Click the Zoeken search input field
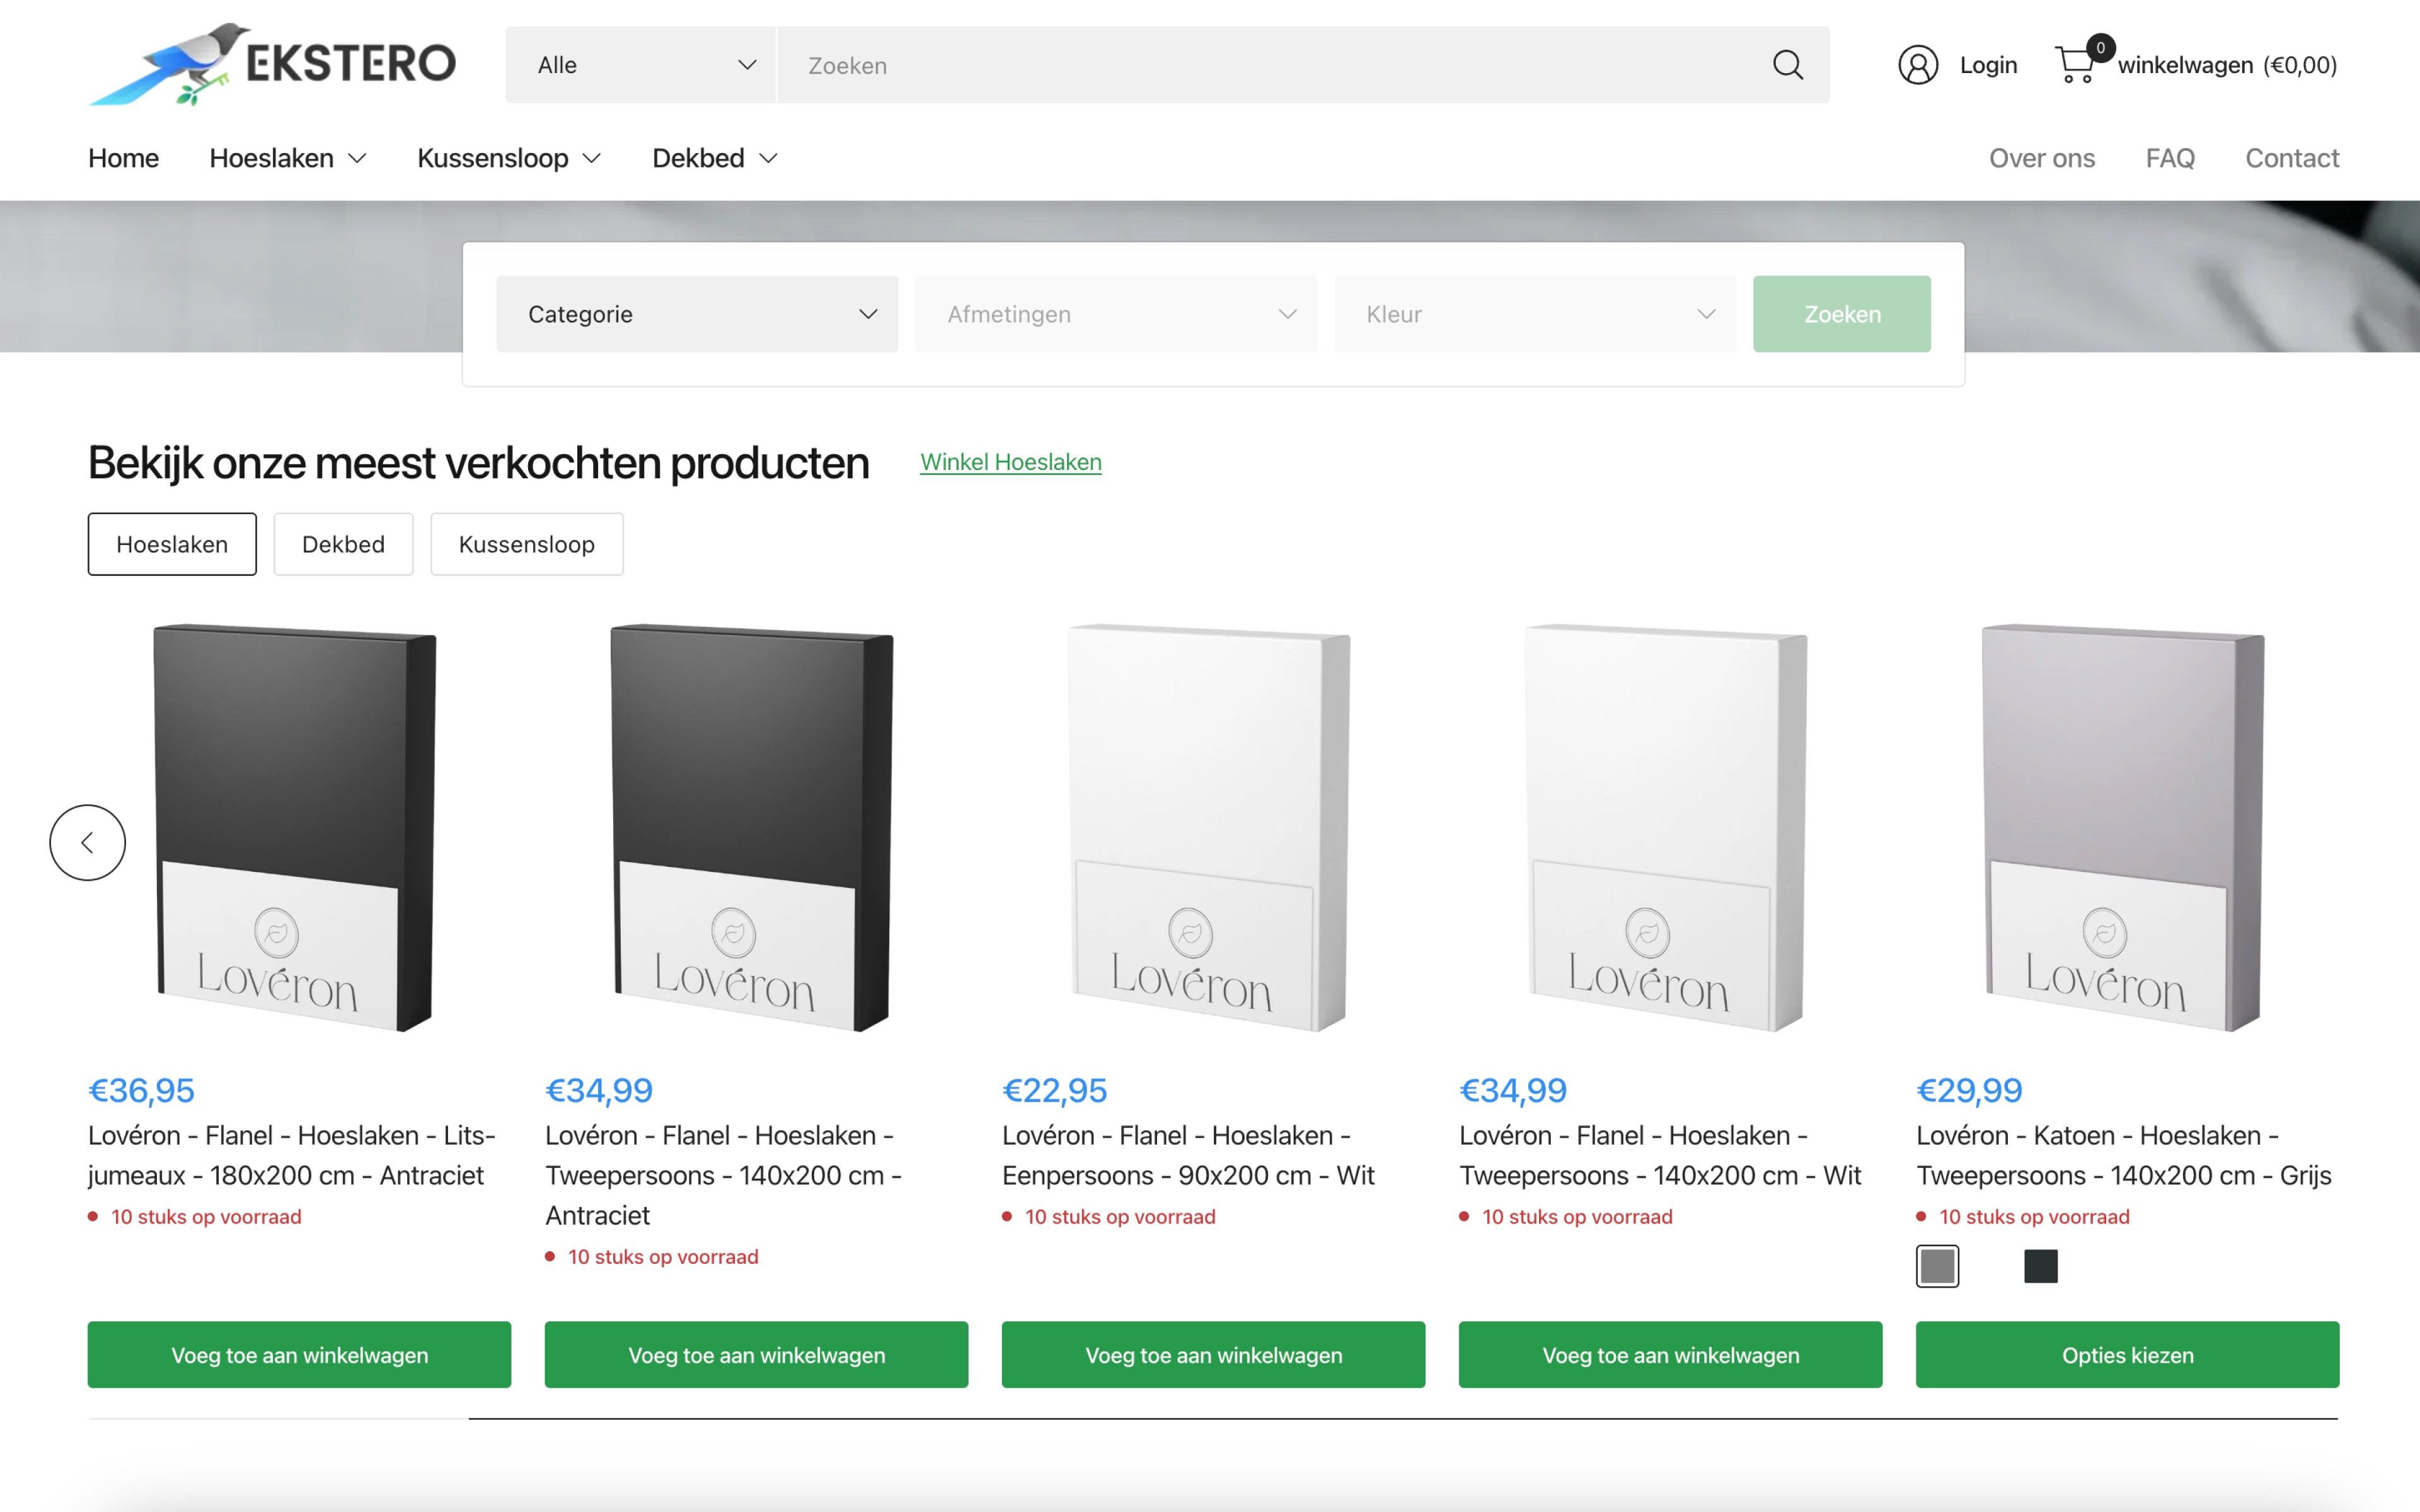Screen dimensions: 2420x1512 click(1270, 65)
